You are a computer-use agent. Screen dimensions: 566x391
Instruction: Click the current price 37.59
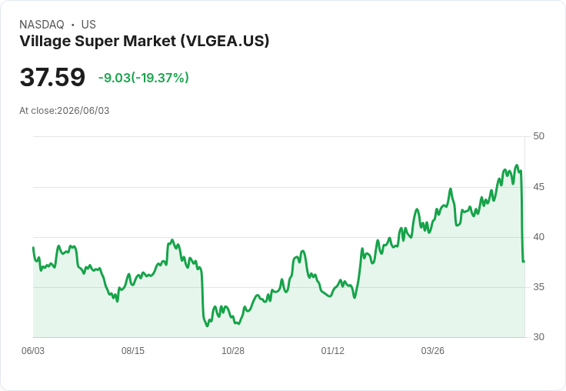pos(52,77)
